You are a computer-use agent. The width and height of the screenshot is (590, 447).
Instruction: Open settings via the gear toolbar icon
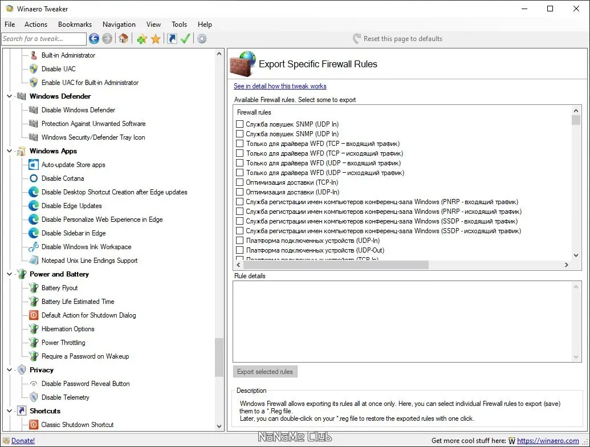202,38
